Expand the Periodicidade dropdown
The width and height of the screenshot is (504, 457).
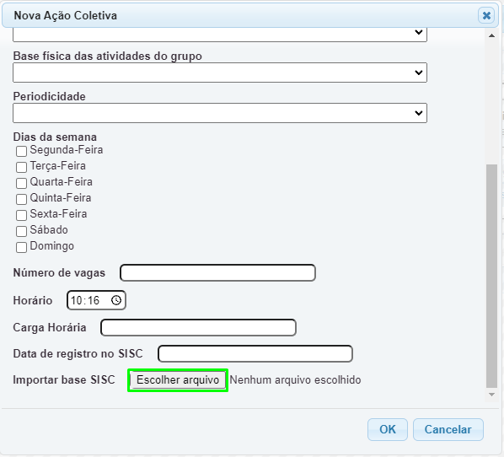click(x=220, y=113)
